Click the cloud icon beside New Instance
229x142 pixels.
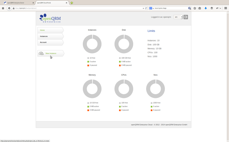[41, 53]
